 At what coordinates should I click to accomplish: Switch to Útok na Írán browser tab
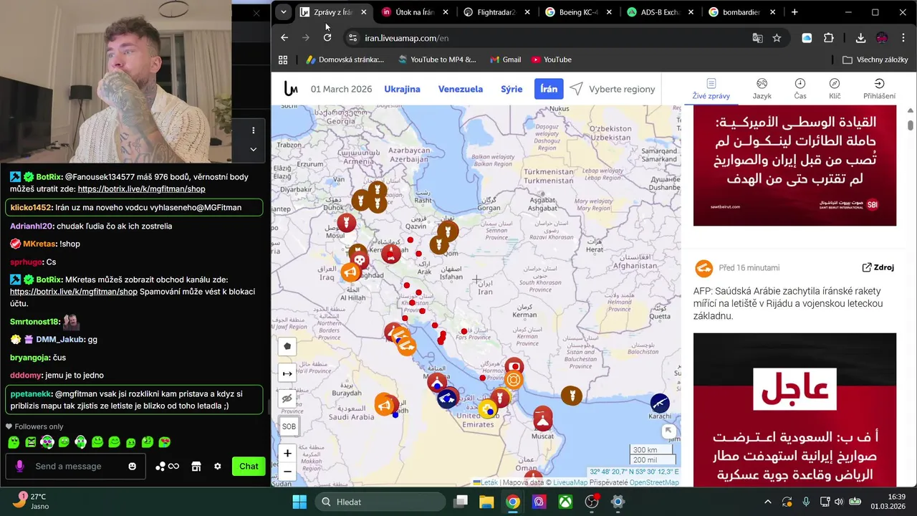(x=416, y=12)
